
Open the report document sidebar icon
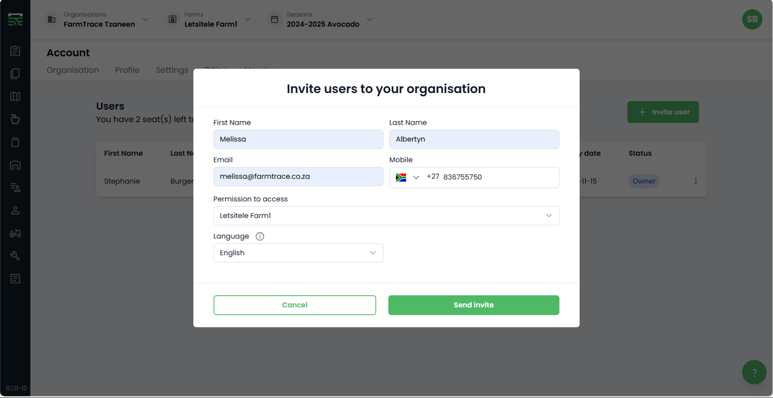click(15, 279)
